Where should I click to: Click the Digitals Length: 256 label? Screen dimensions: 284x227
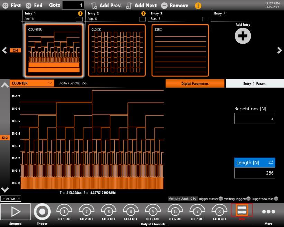[73, 83]
